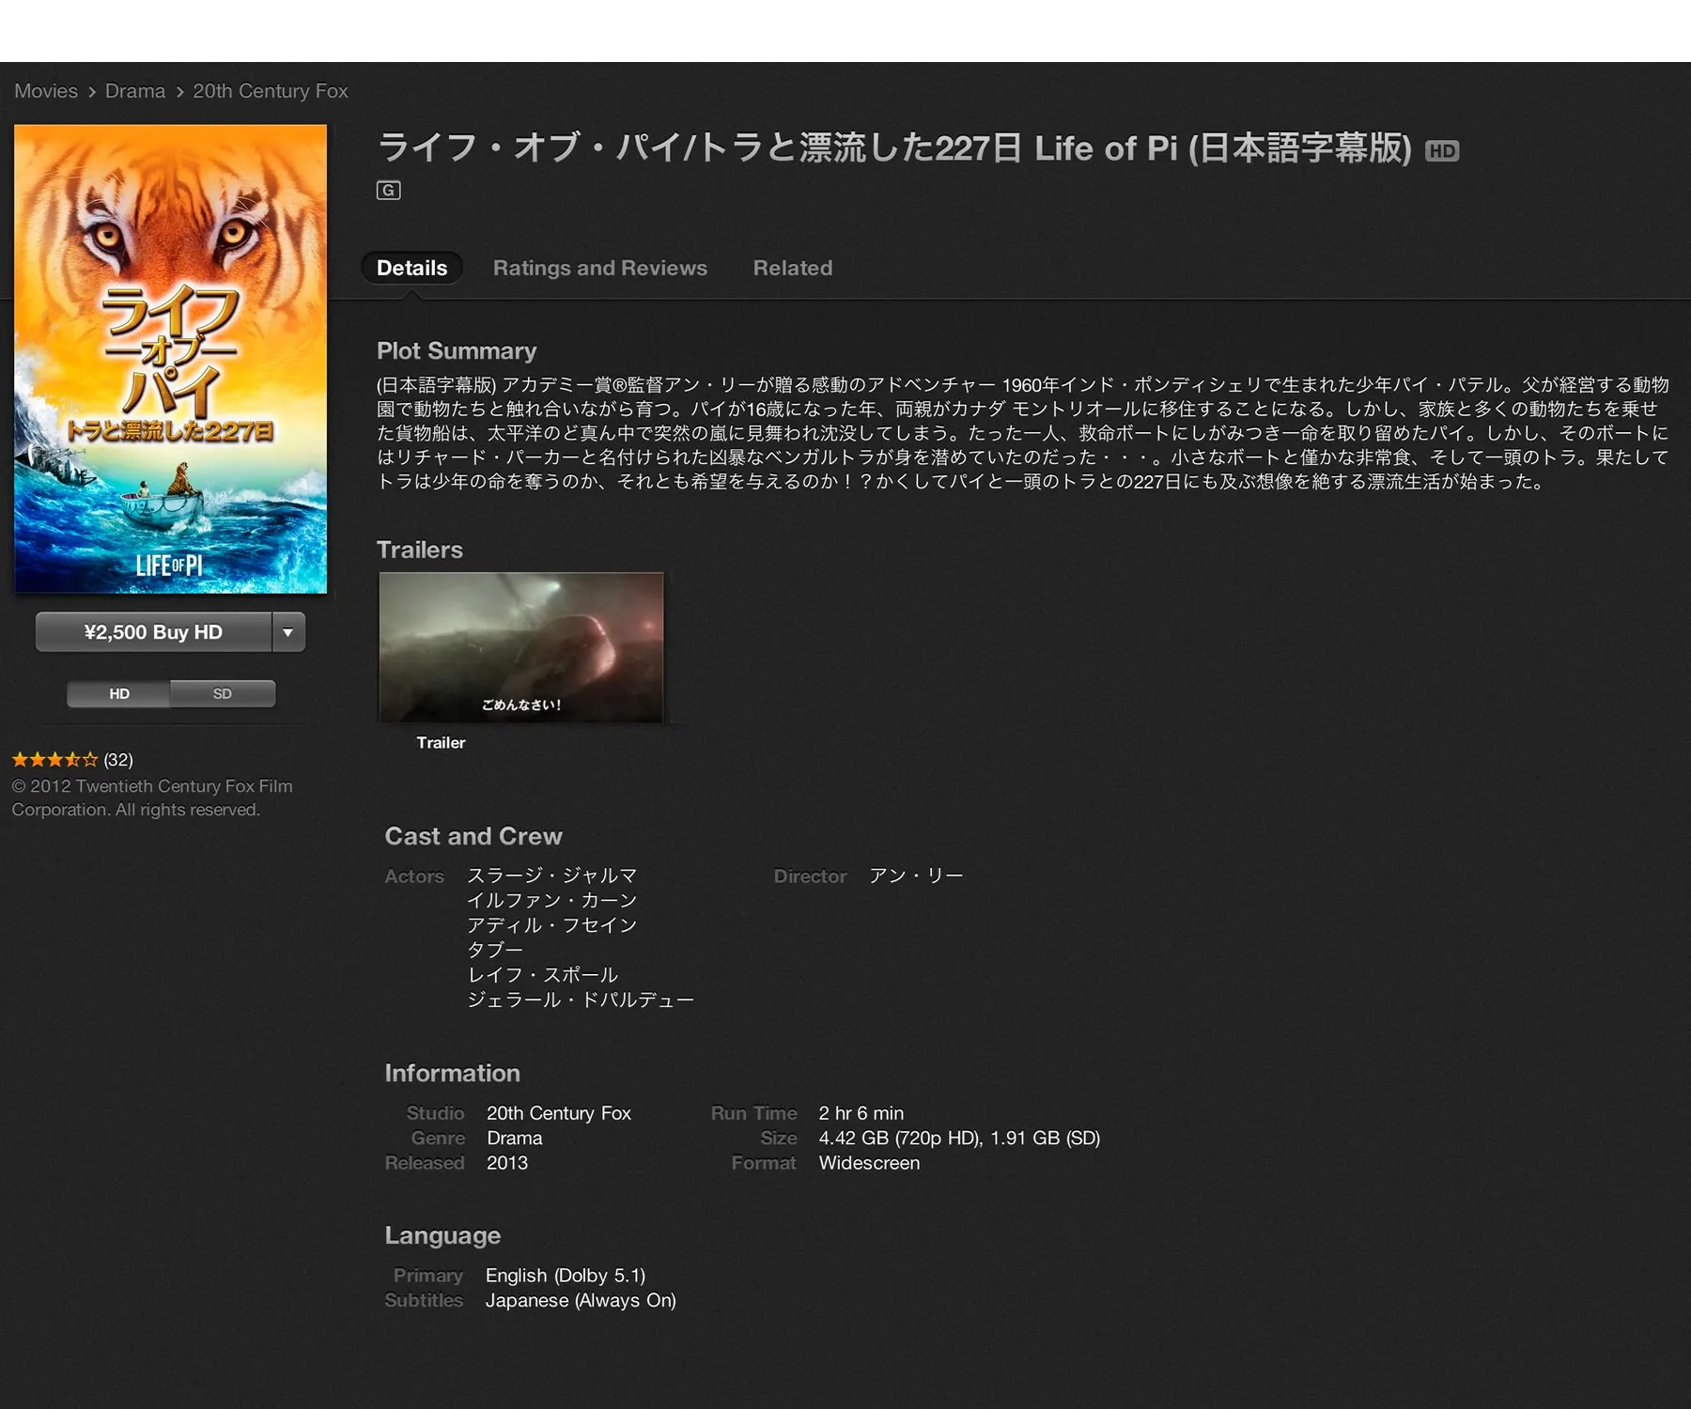This screenshot has width=1691, height=1409.
Task: Go to Movies breadcrumb link
Action: point(46,91)
